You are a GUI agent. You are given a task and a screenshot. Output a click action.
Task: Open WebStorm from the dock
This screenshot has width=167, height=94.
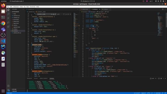[x=3, y=47]
